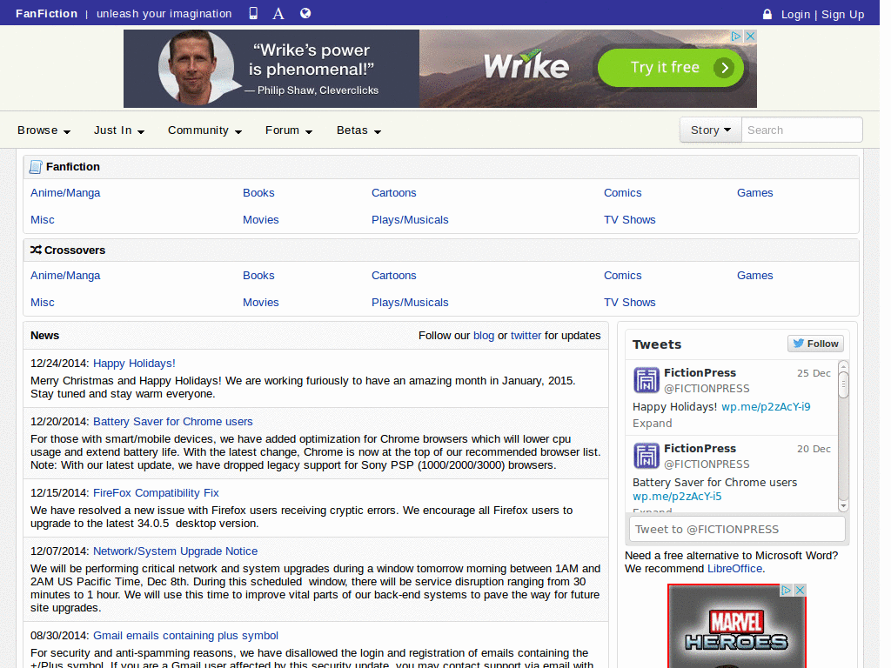Click the Crossovers shuffle icon
Viewport: 891px width, 668px height.
tap(36, 250)
